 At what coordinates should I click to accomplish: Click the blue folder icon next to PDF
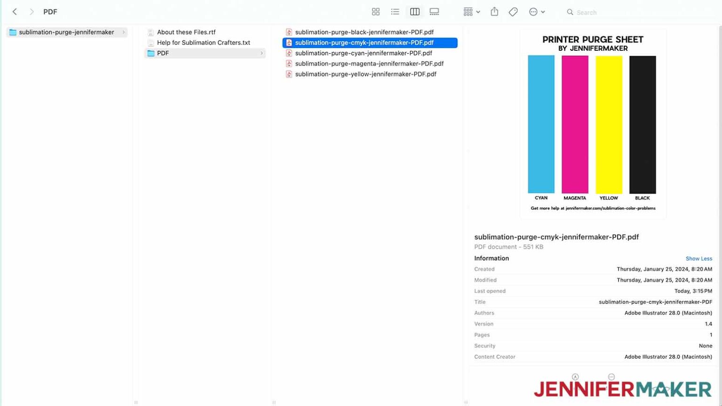pos(151,53)
